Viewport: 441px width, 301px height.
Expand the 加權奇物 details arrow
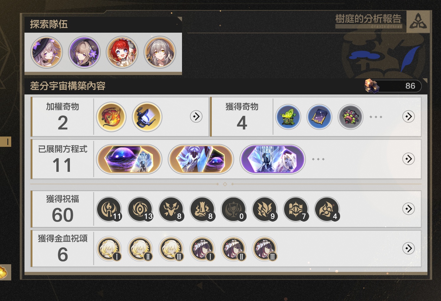(x=196, y=117)
